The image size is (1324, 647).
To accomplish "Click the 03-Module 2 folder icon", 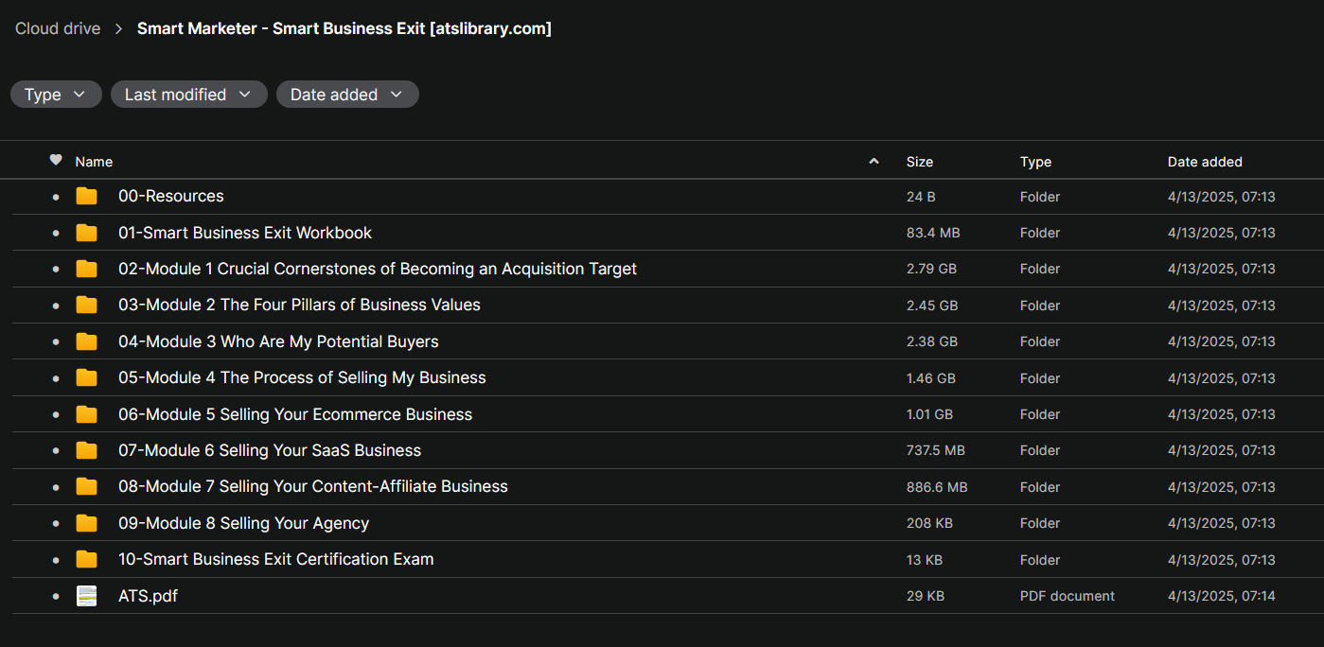I will [x=87, y=306].
